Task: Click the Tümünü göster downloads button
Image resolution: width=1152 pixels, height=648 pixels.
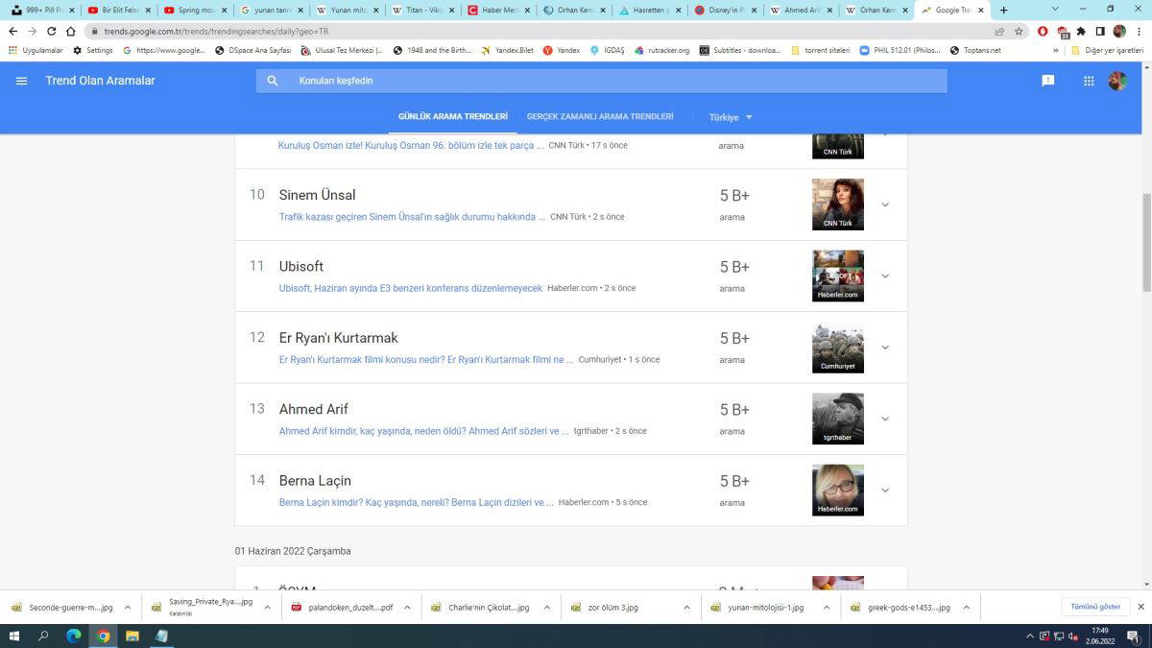Action: pos(1095,607)
